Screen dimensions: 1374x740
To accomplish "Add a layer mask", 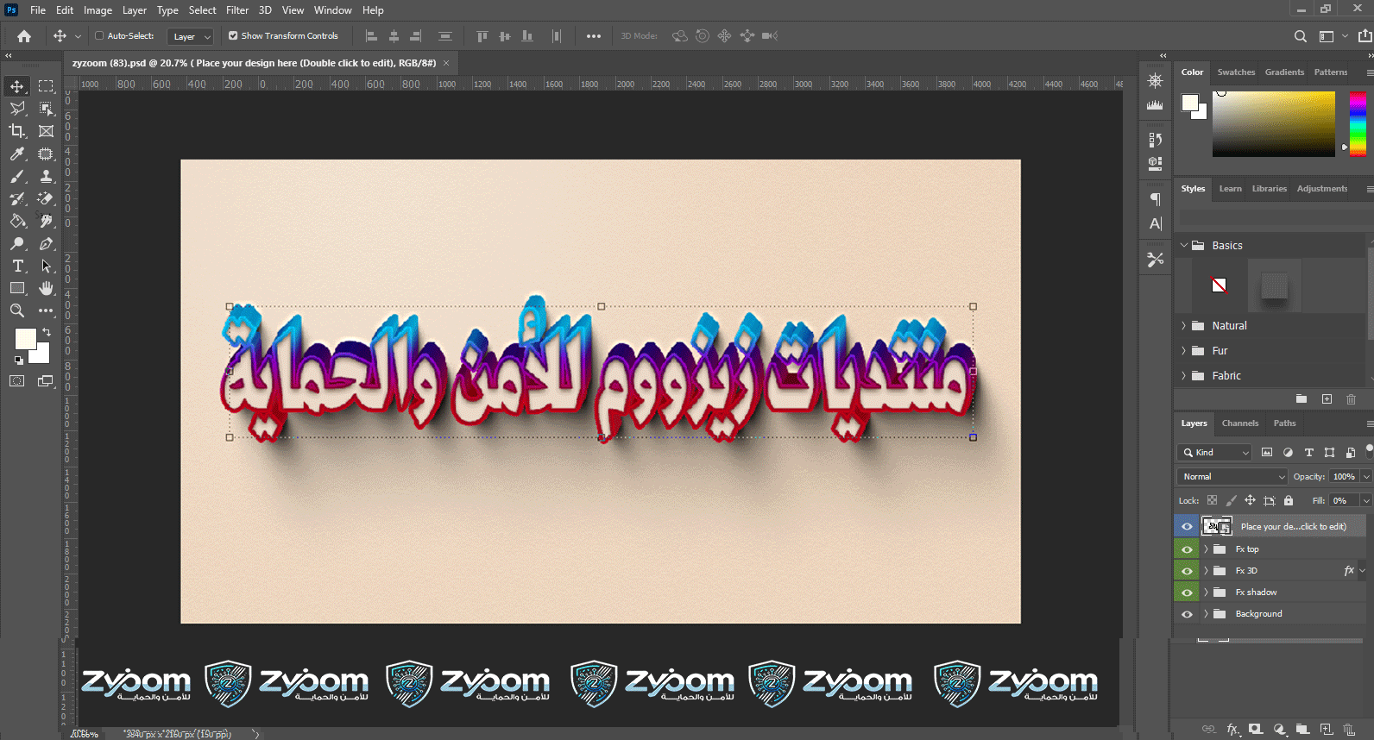I will point(1256,729).
